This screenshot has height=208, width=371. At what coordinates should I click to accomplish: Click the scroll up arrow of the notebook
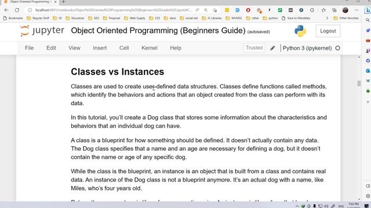(359, 57)
